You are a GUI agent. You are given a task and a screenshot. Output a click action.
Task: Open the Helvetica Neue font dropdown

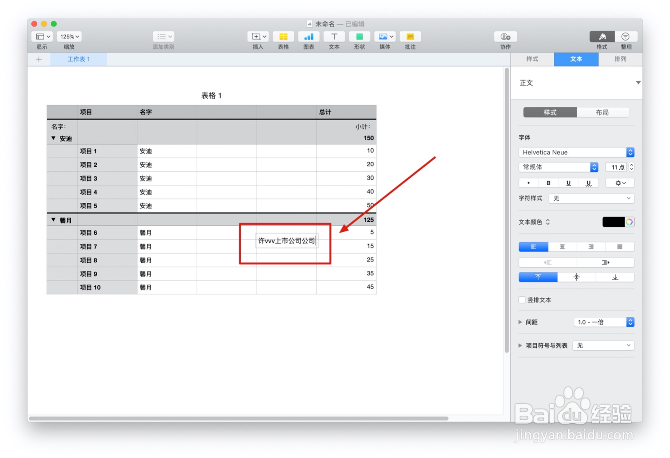(576, 152)
